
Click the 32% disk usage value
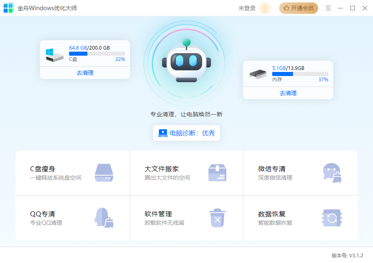[x=120, y=59]
